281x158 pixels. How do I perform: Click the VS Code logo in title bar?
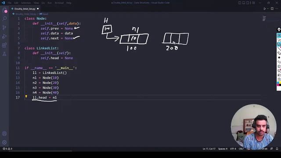(3, 3)
